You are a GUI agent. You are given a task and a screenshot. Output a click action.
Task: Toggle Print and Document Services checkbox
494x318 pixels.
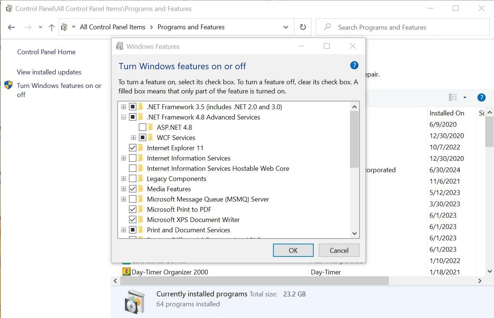[133, 230]
